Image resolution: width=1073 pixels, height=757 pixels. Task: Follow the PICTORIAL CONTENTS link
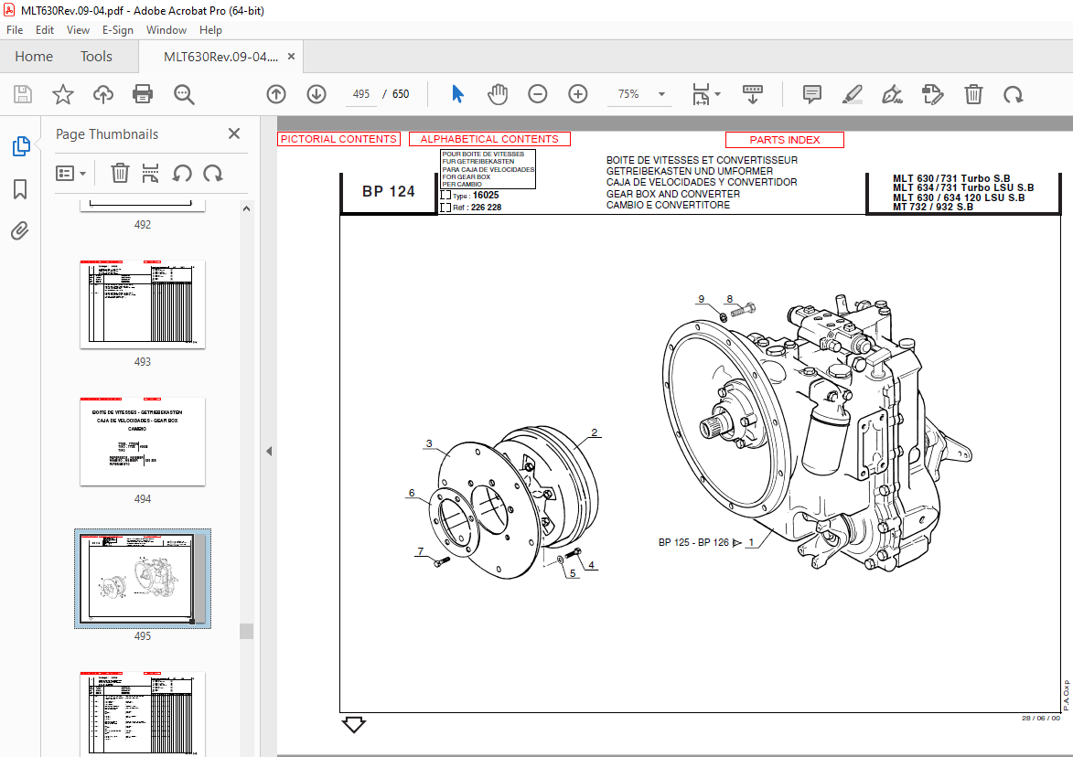[x=338, y=139]
